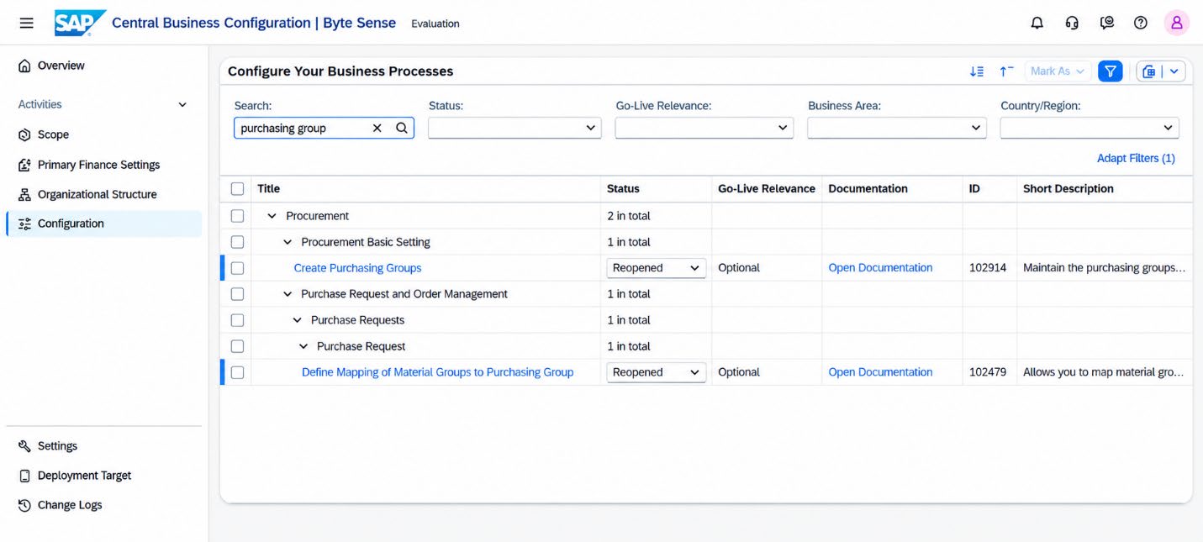
Task: Open the view switch dropdown arrow
Action: [x=1174, y=71]
